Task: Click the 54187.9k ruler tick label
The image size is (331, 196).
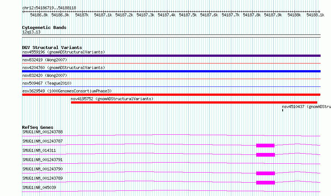Action: point(273,15)
